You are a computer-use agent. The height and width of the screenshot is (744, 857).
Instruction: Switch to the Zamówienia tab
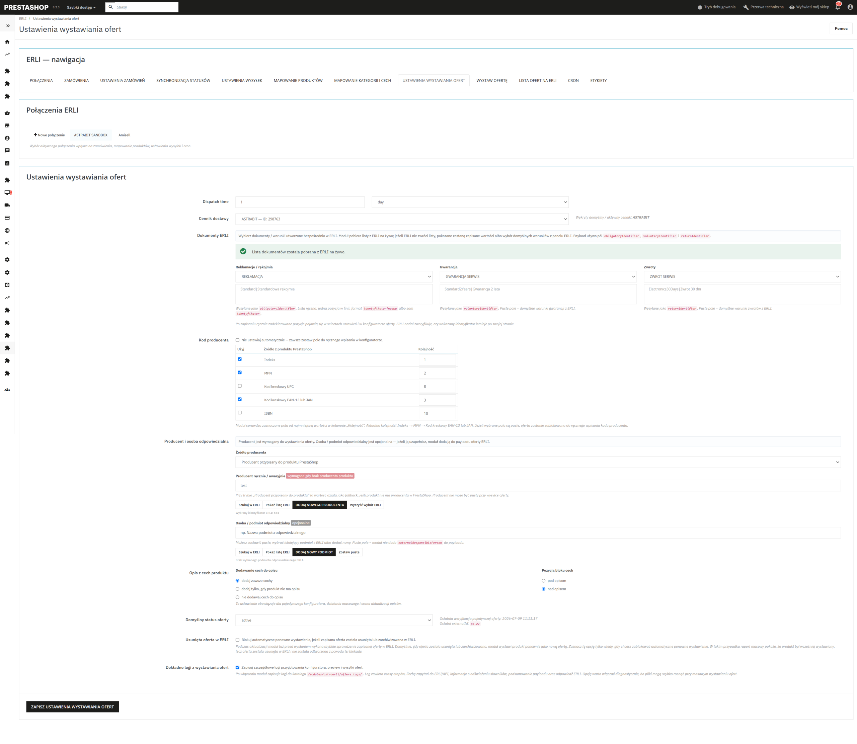pyautogui.click(x=76, y=81)
